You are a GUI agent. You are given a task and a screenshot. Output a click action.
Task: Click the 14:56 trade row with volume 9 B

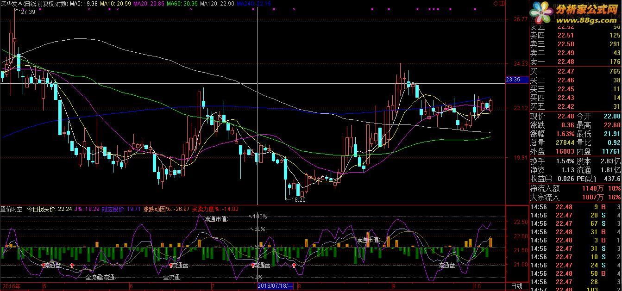[x=575, y=207]
